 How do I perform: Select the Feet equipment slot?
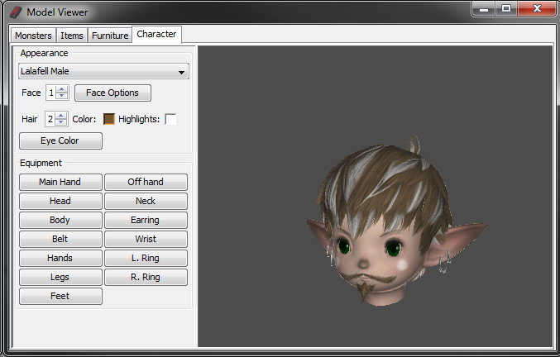coord(60,296)
